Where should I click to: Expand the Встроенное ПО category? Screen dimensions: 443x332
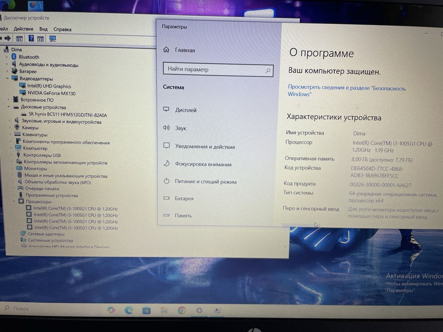point(9,99)
